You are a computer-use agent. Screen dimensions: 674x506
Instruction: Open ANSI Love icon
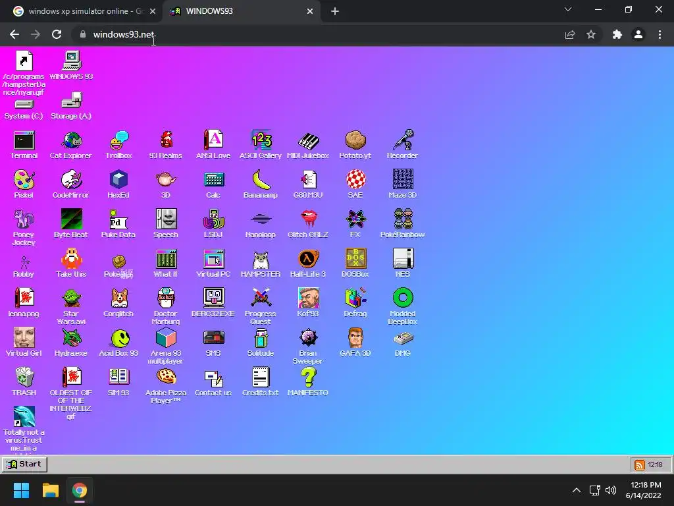click(213, 146)
